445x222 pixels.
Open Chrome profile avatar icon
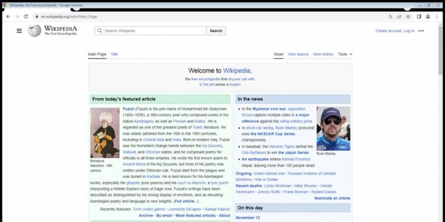click(x=428, y=17)
